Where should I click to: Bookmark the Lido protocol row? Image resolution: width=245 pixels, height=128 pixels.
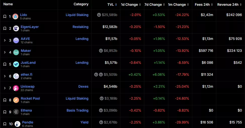[x=5, y=17]
